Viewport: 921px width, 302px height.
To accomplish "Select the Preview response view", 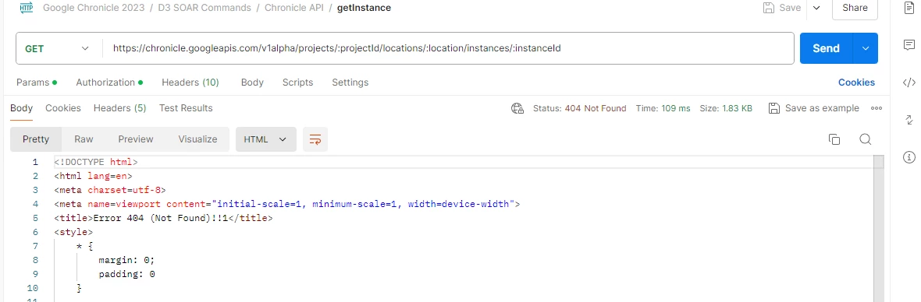I will pos(136,139).
